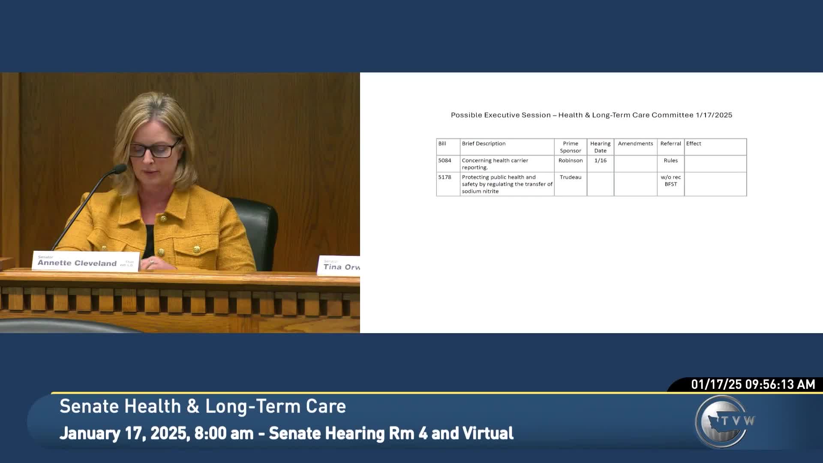Click the w/o rec BFST referral cell
Image resolution: width=823 pixels, height=463 pixels.
tap(670, 180)
